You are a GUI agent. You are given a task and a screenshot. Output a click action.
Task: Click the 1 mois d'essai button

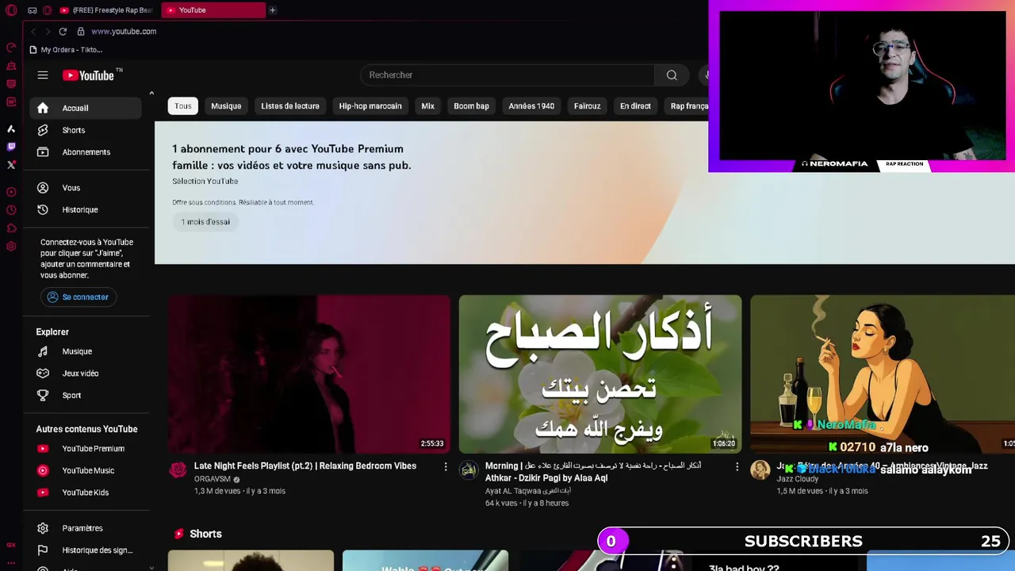[x=205, y=222]
